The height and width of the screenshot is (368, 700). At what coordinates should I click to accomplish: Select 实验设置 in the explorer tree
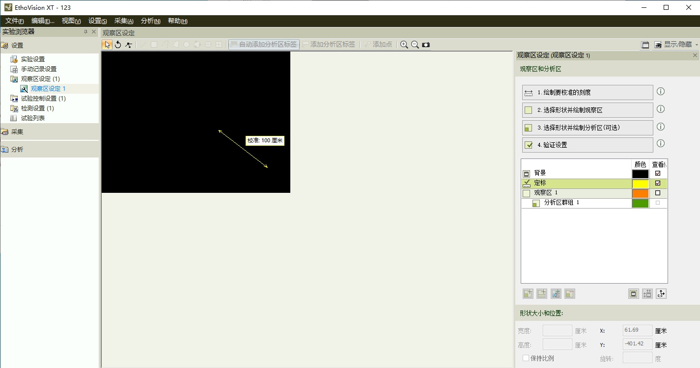33,59
